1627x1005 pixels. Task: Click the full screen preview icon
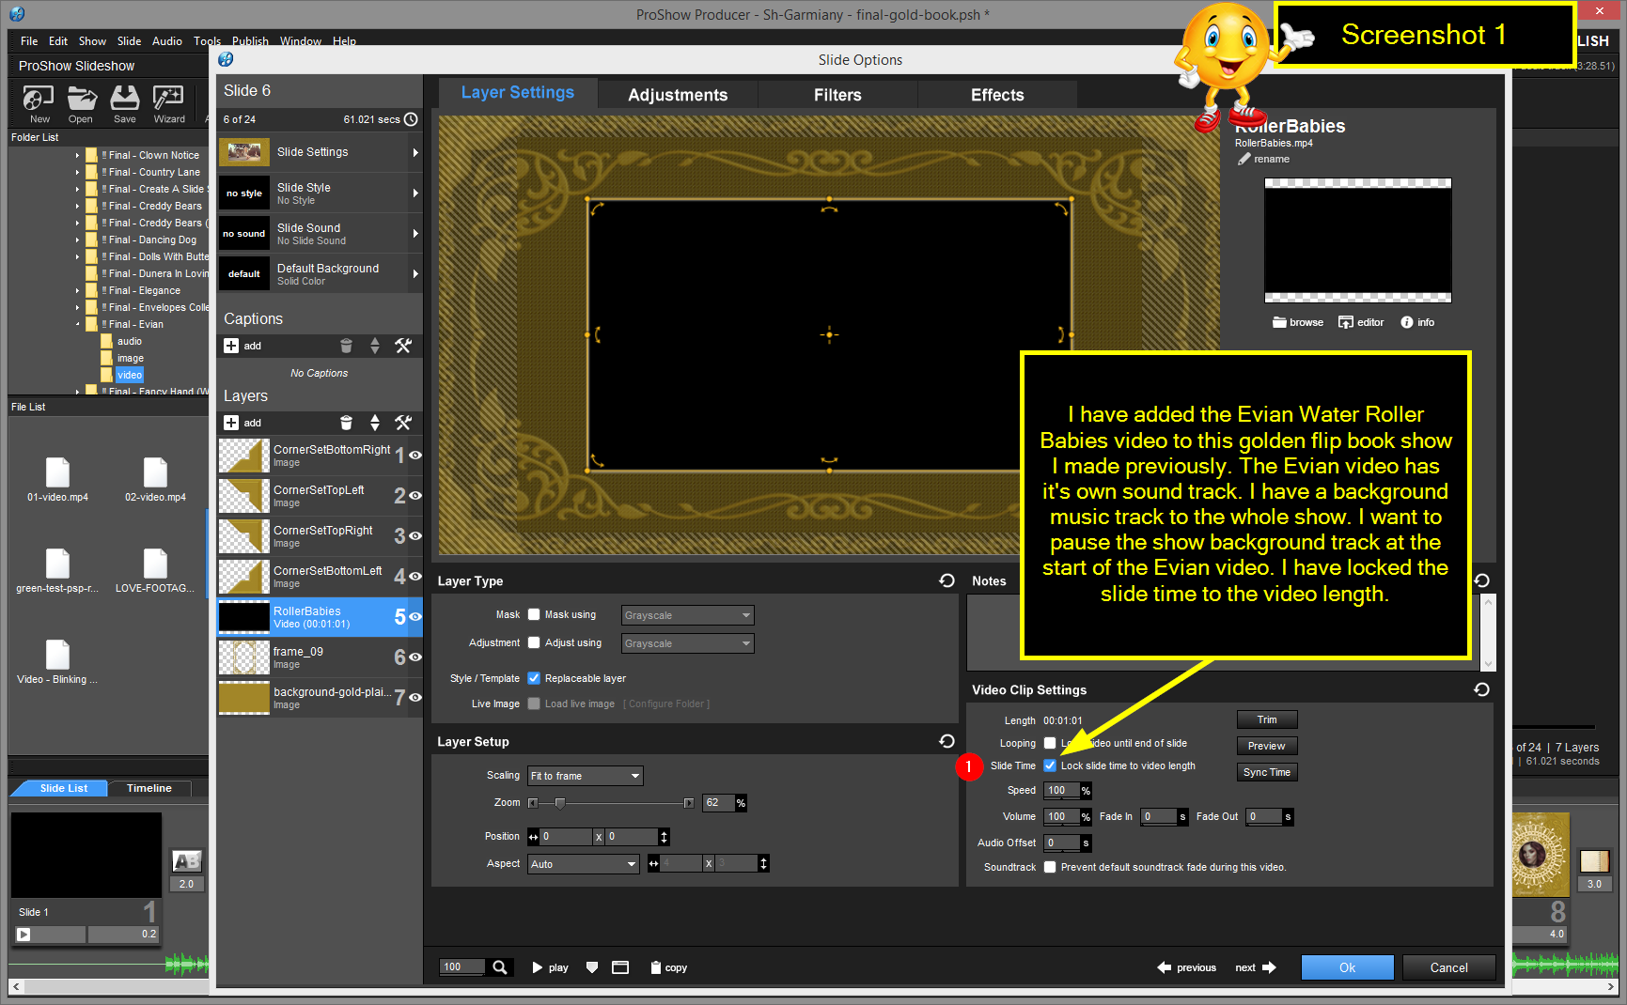[x=620, y=967]
